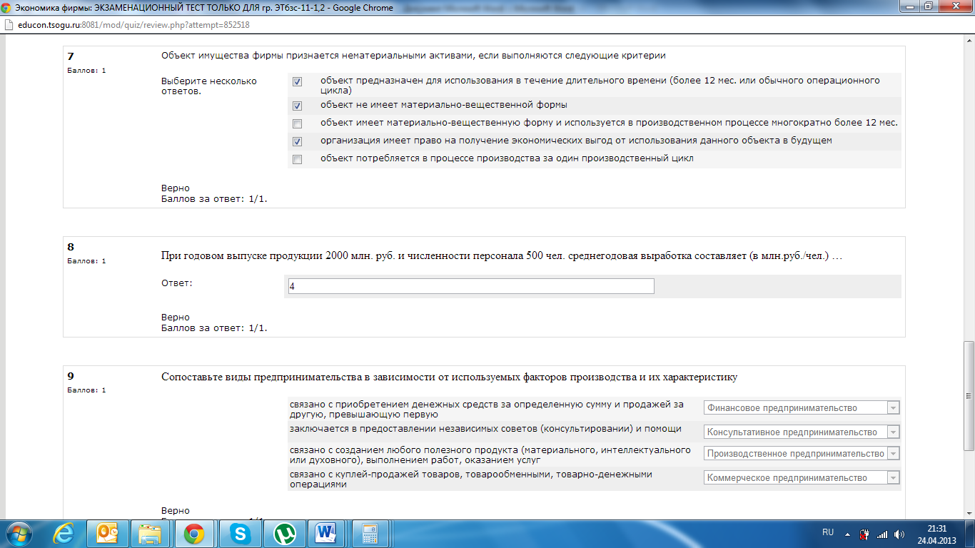
Task: Click the RU language indicator
Action: point(828,532)
